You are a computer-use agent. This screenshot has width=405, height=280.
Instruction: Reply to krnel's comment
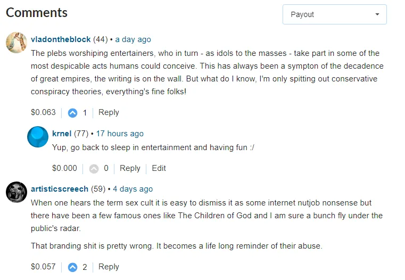coord(130,168)
